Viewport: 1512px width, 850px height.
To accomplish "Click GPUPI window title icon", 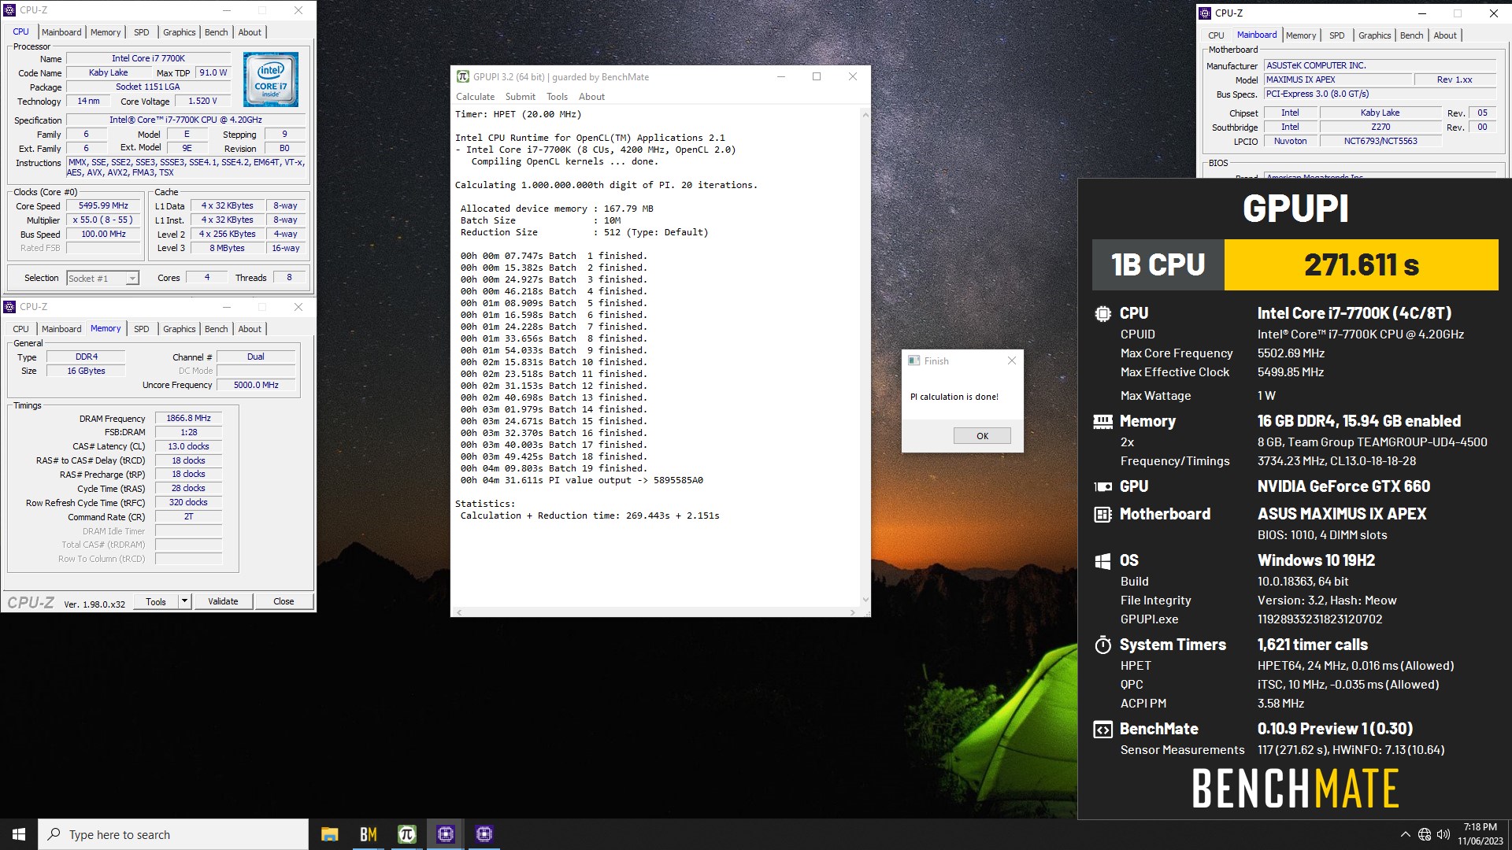I will 463,76.
